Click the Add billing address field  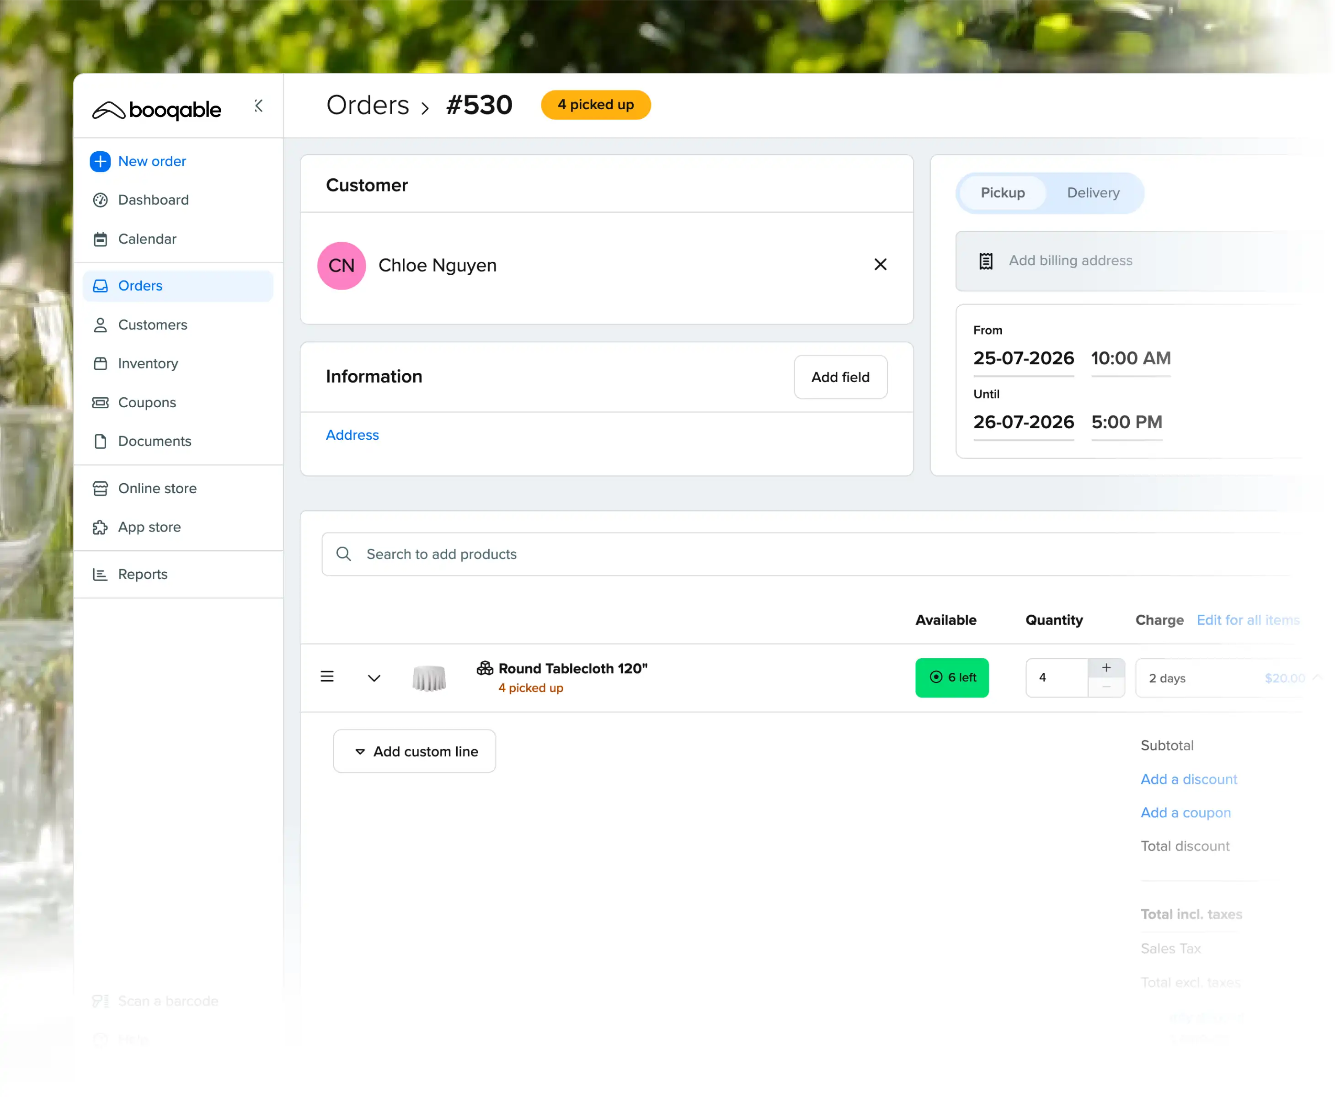click(1132, 261)
